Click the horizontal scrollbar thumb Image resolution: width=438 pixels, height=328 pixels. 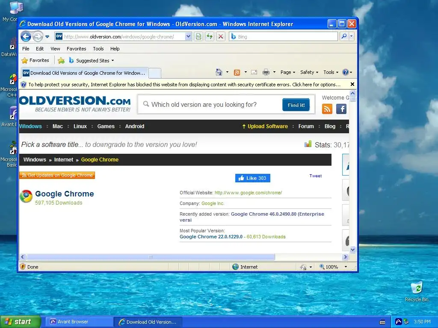pyautogui.click(x=151, y=257)
